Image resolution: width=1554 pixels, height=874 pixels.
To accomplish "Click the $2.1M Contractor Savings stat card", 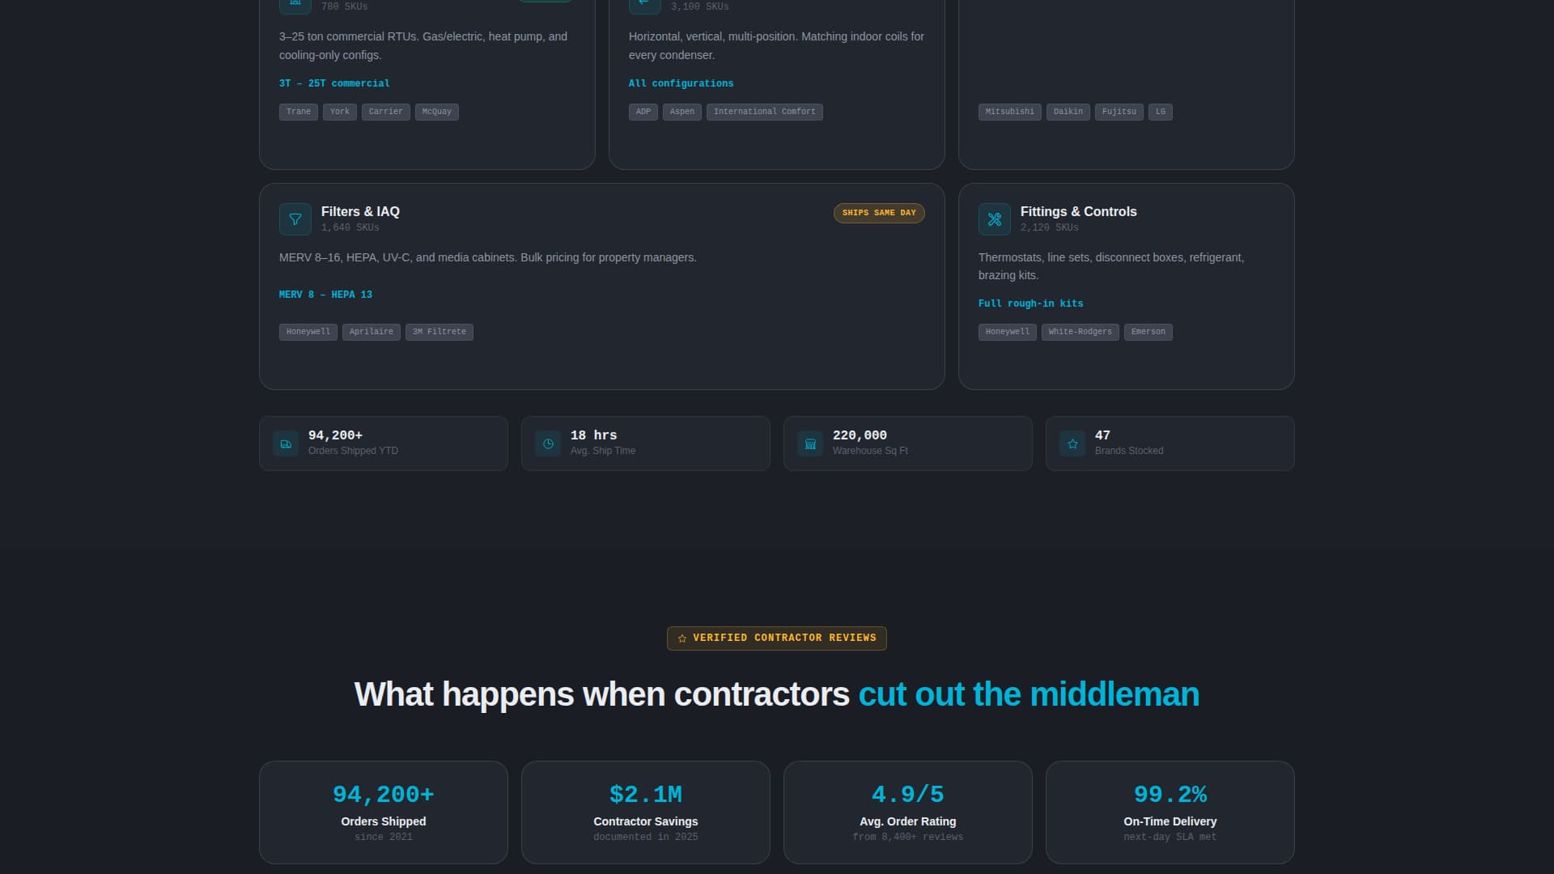I will 645,812.
